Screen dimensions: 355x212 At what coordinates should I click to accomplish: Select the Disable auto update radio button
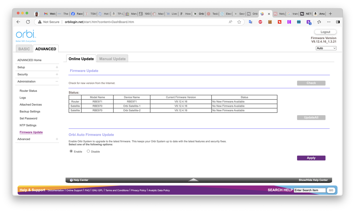[88, 151]
